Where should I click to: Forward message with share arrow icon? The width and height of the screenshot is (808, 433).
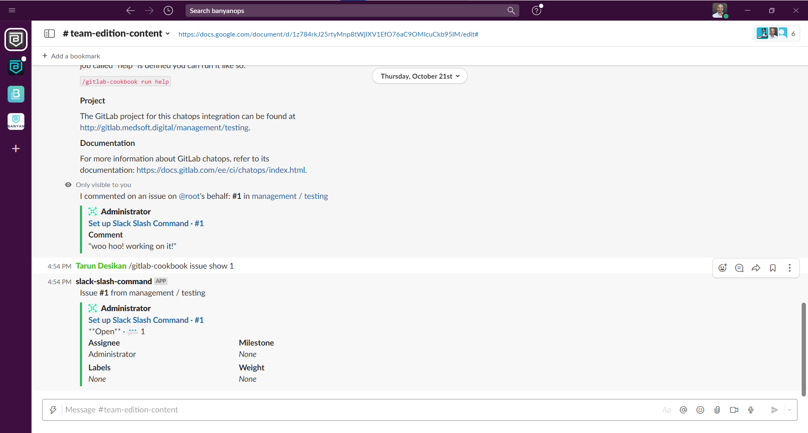coord(756,268)
